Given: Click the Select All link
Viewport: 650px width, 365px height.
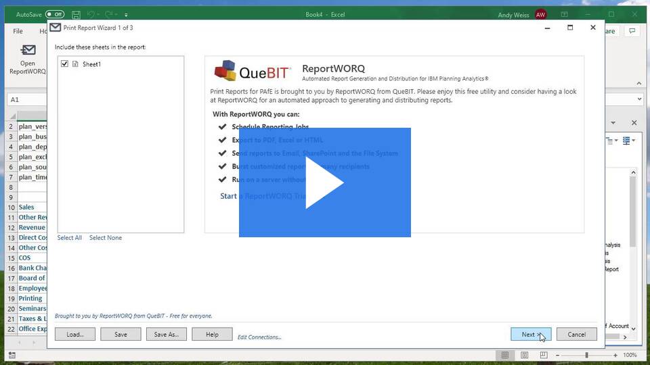Looking at the screenshot, I should click(69, 237).
